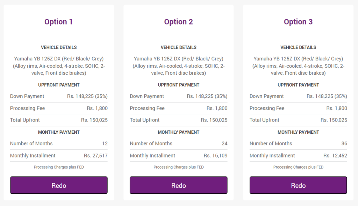This screenshot has height=206, width=358.
Task: Click Option 1 vehicle description text
Action: click(59, 66)
